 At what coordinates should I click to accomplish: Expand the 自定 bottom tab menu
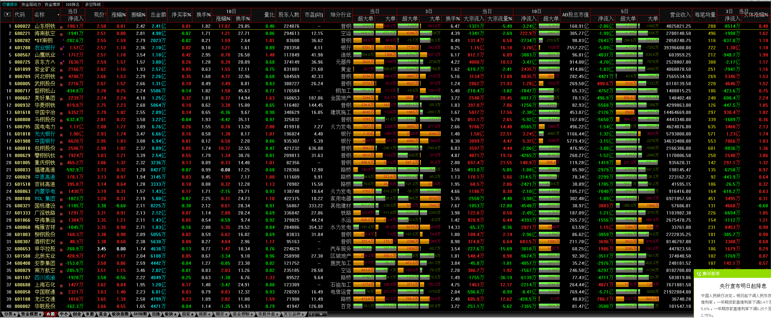pyautogui.click(x=188, y=314)
